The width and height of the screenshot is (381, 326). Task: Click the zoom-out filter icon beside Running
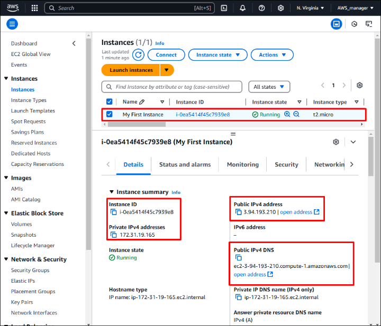[x=296, y=114]
